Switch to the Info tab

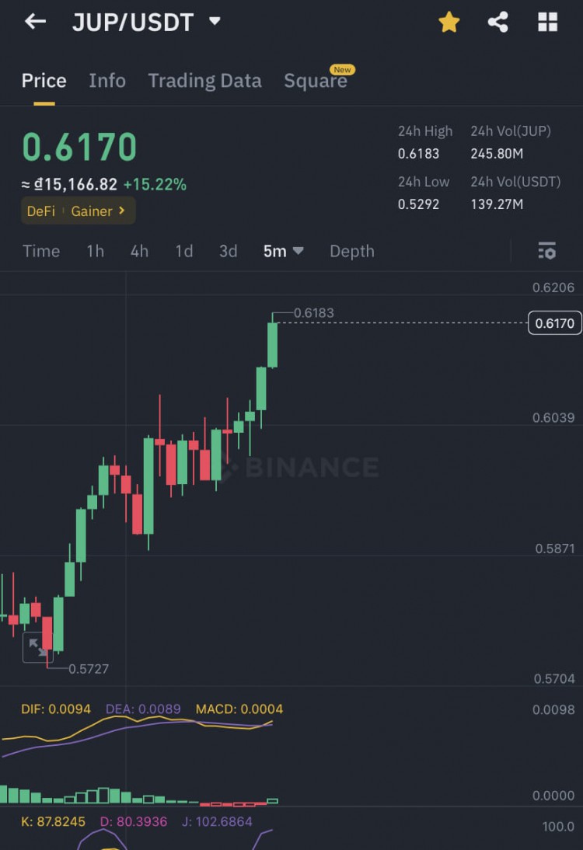coord(107,81)
